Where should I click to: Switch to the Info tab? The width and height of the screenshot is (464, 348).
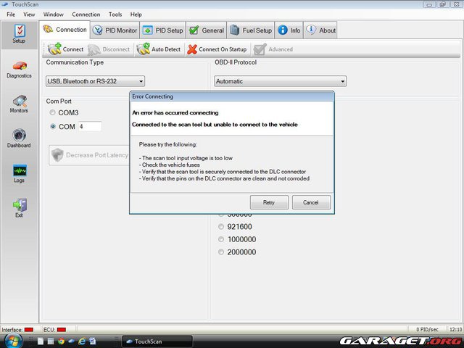click(x=289, y=30)
